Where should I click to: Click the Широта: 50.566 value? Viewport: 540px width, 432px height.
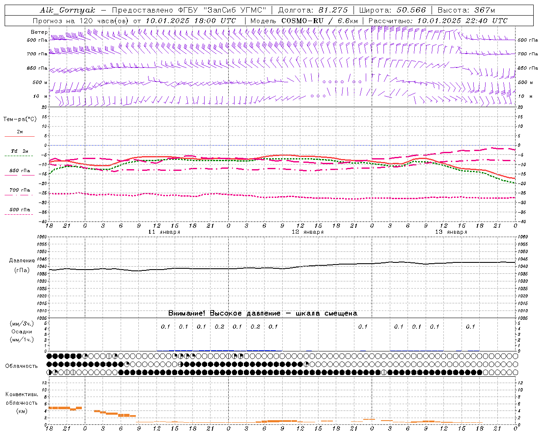pyautogui.click(x=392, y=10)
